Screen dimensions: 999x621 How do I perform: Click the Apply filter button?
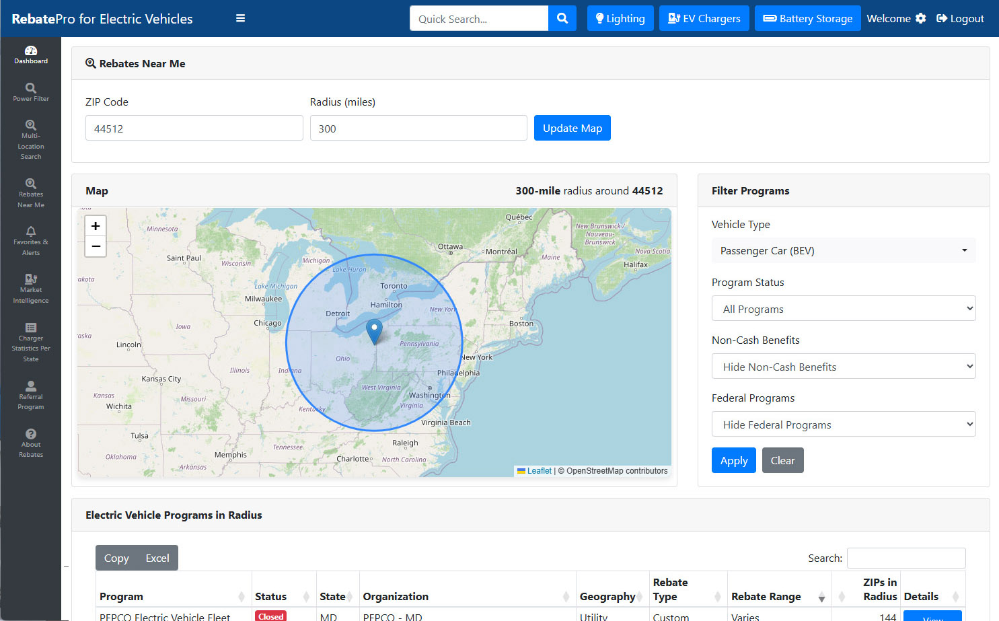[734, 460]
